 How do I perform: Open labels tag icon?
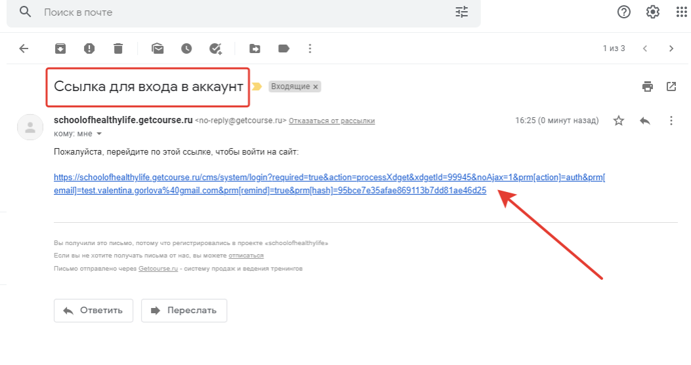pos(283,48)
